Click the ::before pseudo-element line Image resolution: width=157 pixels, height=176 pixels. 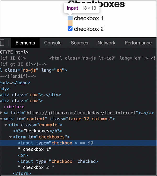(14, 107)
